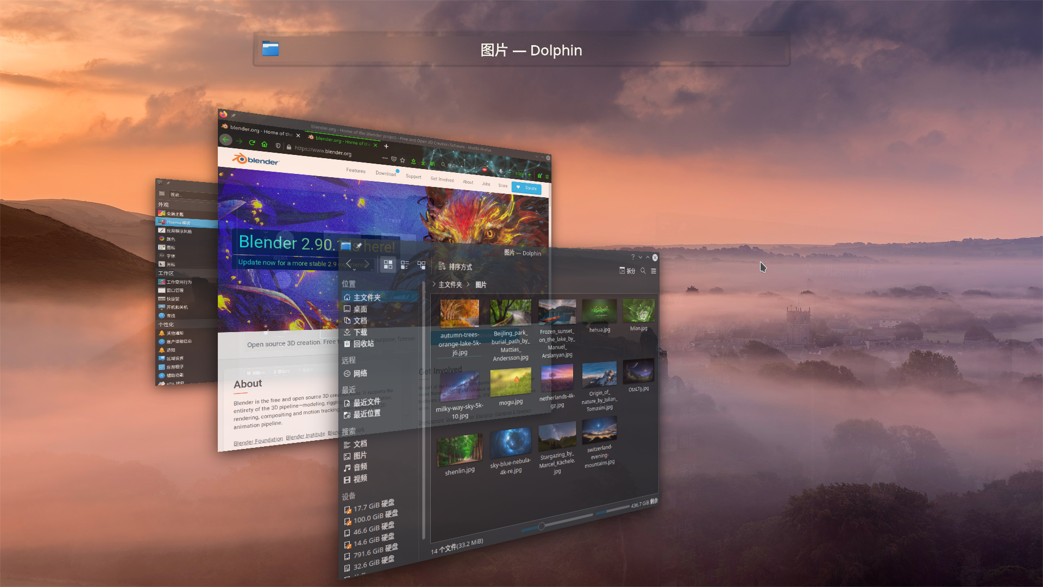Expand the chevron between 主文件夹 and 图片

tap(468, 284)
